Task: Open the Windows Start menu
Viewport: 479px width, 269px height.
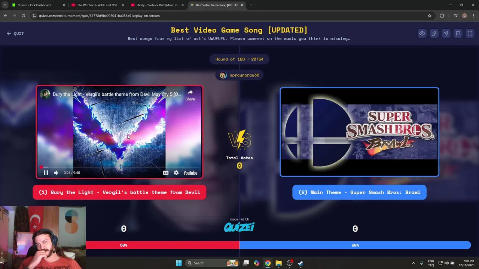Action: [179, 263]
